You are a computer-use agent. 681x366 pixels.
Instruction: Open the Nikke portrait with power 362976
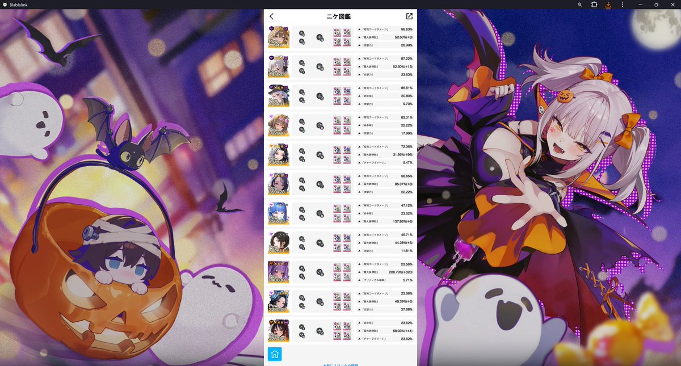(x=279, y=125)
